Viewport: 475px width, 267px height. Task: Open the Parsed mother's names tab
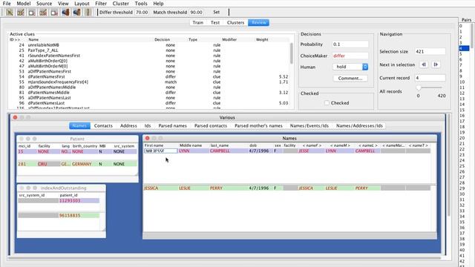point(258,125)
